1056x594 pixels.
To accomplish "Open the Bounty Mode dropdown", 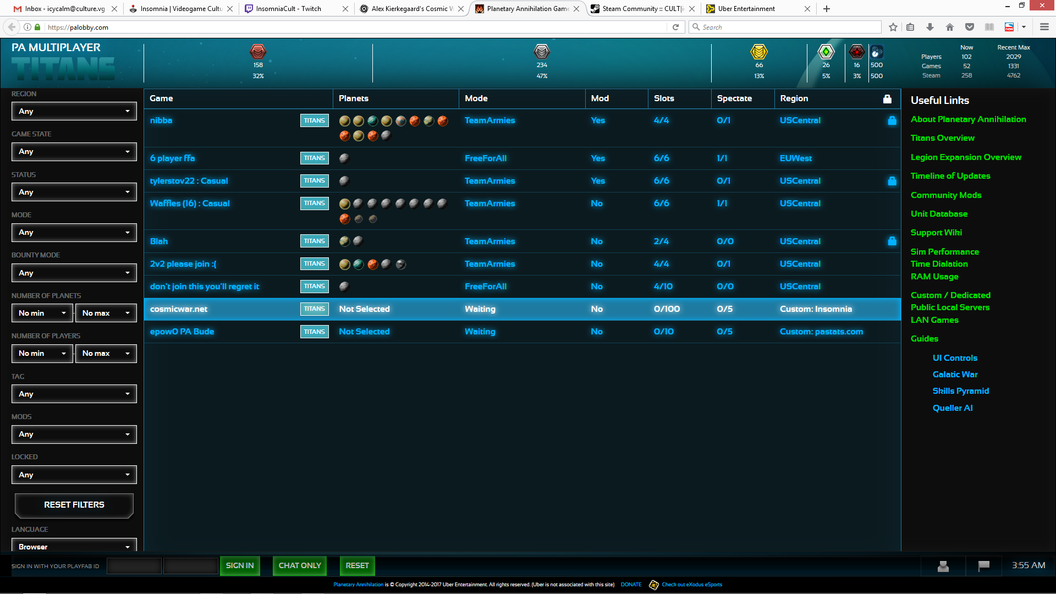I will (x=74, y=273).
